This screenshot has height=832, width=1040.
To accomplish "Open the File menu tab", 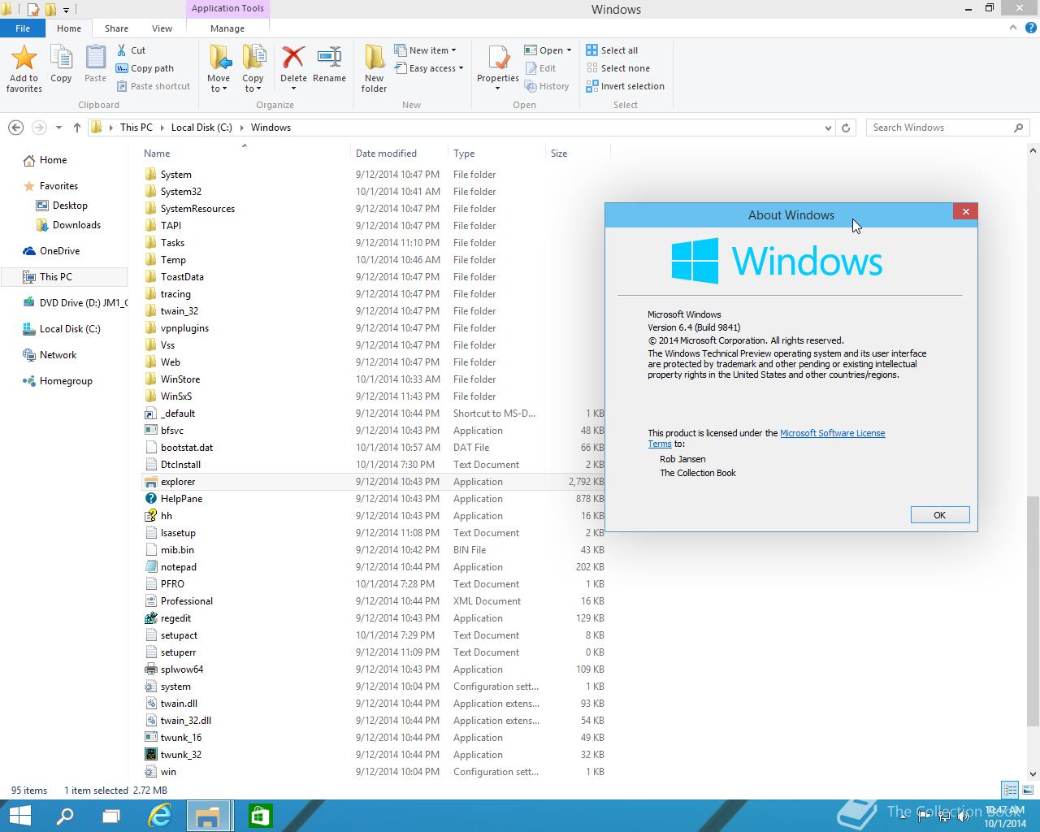I will click(x=23, y=28).
